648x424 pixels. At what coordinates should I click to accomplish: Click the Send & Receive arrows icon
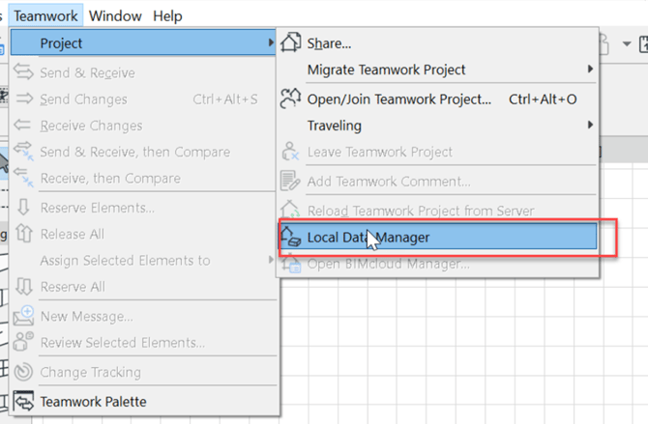24,72
